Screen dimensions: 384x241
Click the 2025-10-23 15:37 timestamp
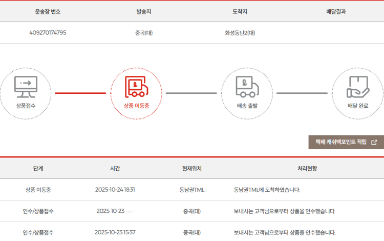coord(115,232)
